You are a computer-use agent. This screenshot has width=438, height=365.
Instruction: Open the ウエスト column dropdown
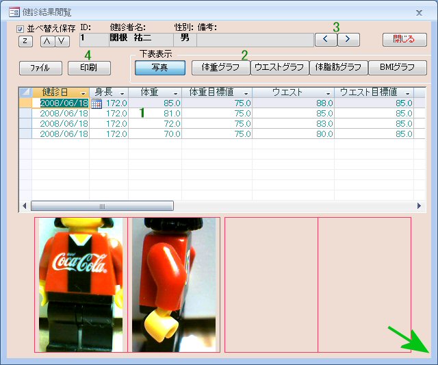(328, 93)
